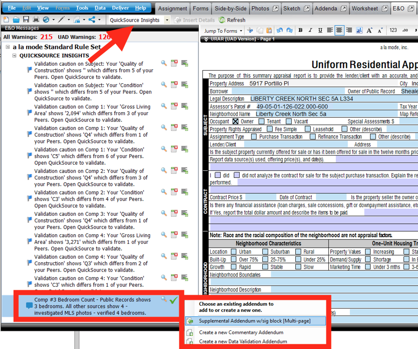Create a new report with the New icon
Image resolution: width=418 pixels, height=349 pixels.
tap(6, 20)
